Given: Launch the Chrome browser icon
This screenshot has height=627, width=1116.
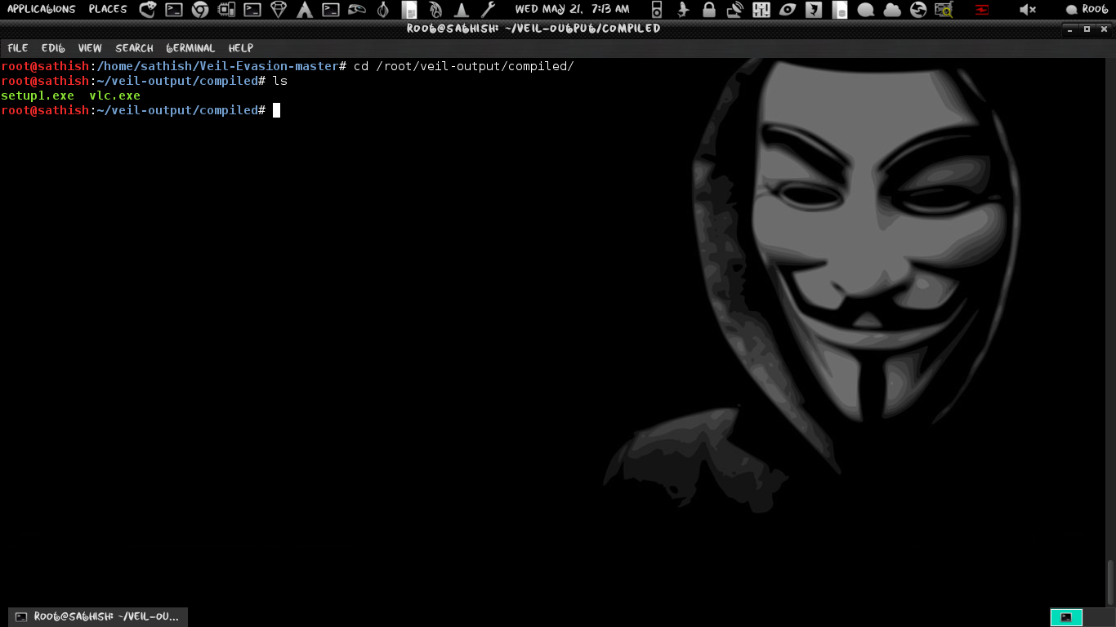Looking at the screenshot, I should point(199,10).
